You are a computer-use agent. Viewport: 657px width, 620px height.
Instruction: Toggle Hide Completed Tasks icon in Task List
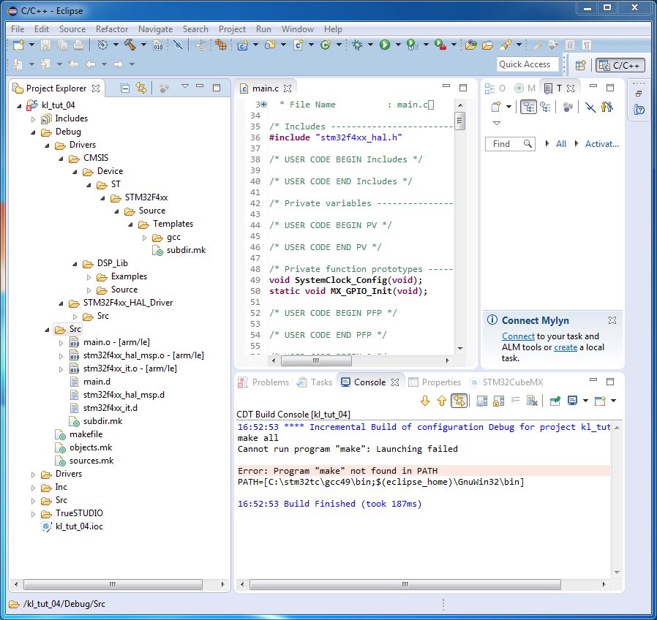(x=590, y=107)
